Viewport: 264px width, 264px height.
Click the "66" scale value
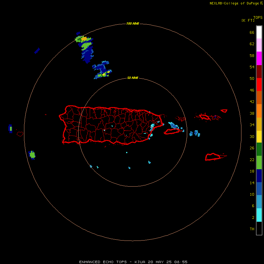[x=252, y=32]
